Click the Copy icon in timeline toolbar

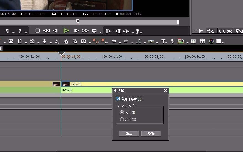point(66,41)
